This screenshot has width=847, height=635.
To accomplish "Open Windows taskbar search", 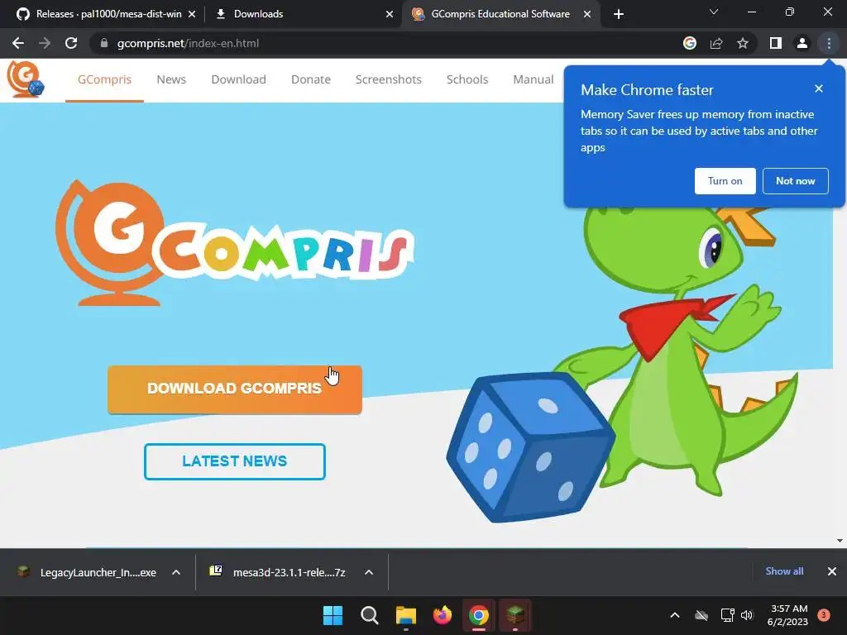I will (x=370, y=615).
